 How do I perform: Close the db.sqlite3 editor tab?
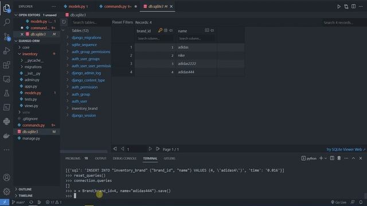(171, 6)
